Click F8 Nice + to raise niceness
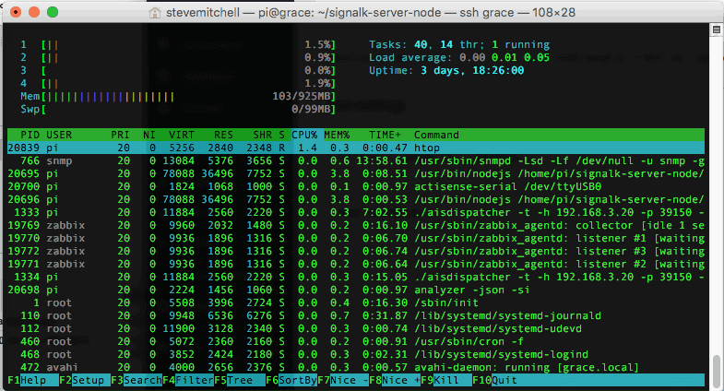This screenshot has width=724, height=391. [x=396, y=380]
